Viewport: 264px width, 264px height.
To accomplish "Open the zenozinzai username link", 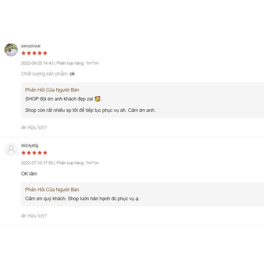I will (x=31, y=46).
